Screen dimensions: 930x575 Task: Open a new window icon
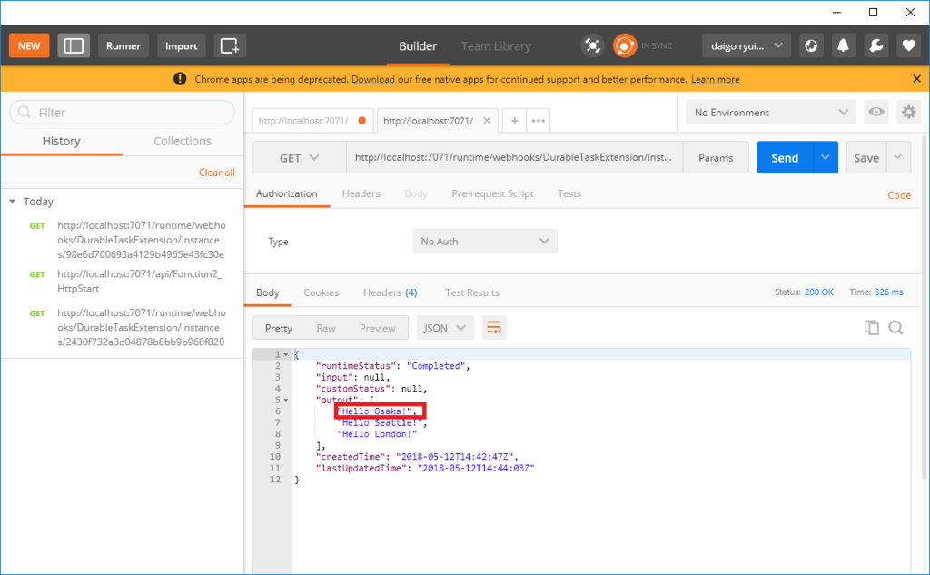tap(230, 45)
